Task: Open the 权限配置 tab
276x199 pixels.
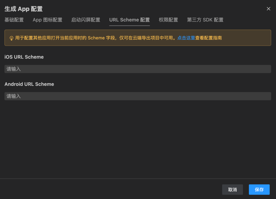Action: [168, 20]
